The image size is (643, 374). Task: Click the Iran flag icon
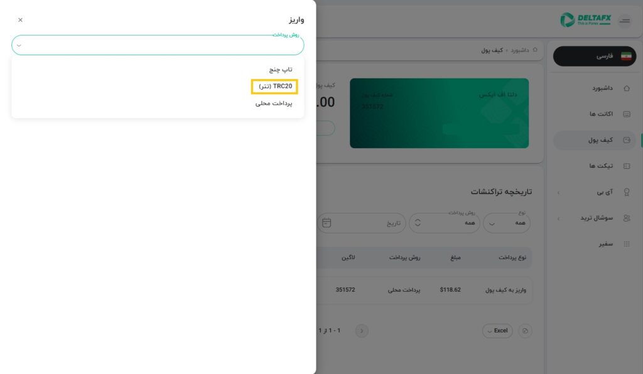626,56
